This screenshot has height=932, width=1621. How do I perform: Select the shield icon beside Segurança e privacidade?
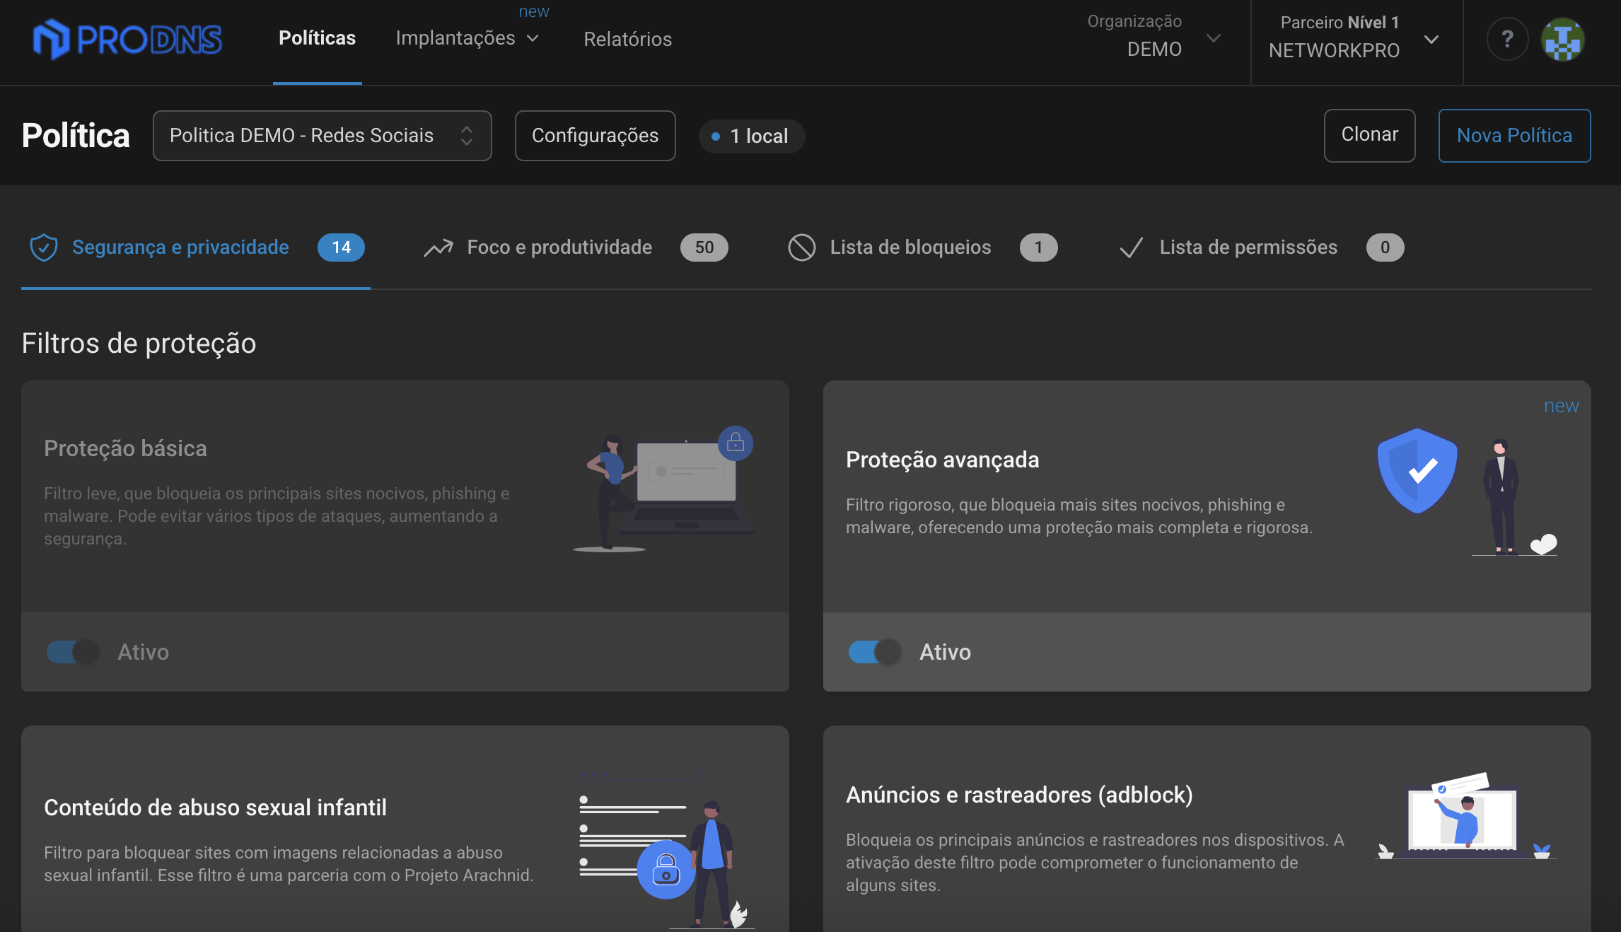coord(43,247)
